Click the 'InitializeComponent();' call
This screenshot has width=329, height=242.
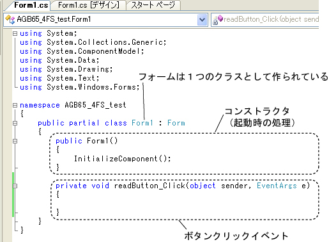tap(123, 159)
